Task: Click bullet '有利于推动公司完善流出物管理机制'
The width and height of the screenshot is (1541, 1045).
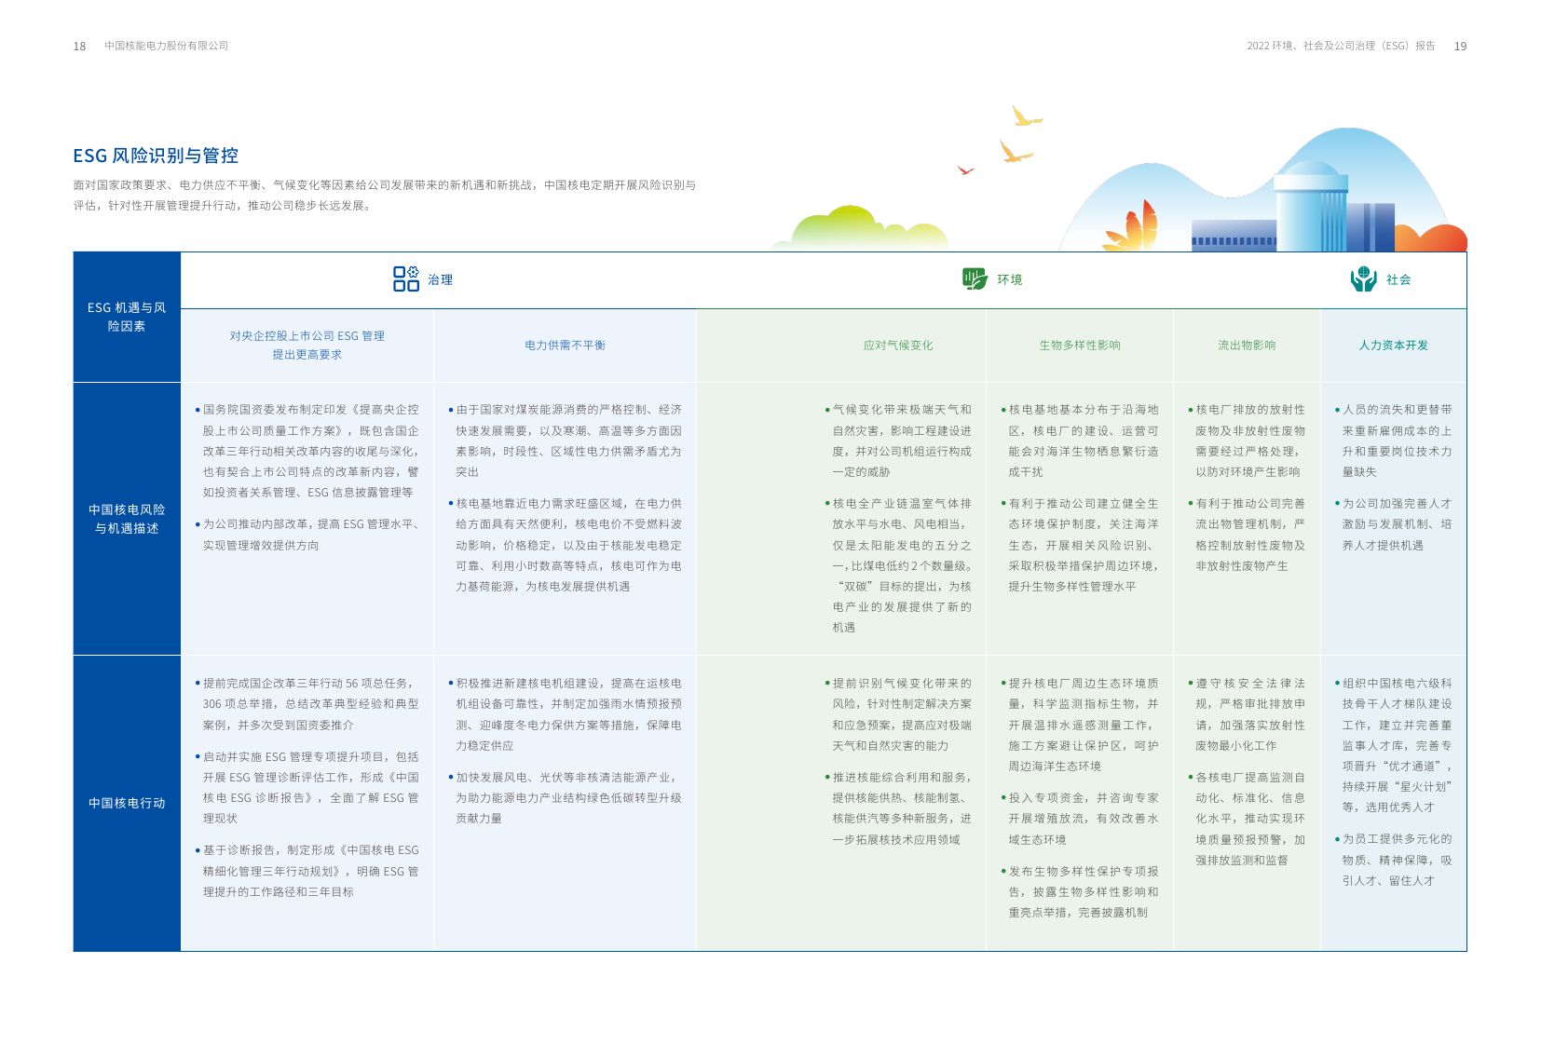Action: click(1247, 535)
